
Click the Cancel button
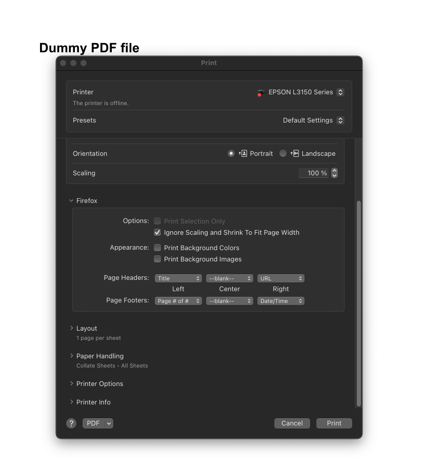point(292,423)
